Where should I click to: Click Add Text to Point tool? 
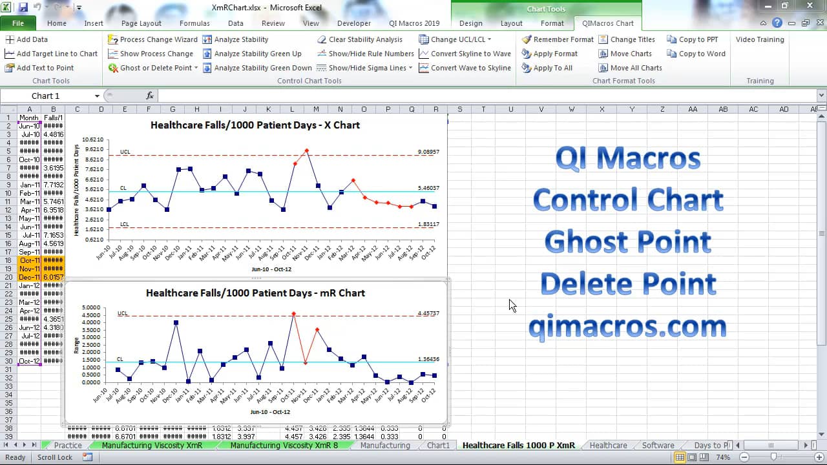pyautogui.click(x=39, y=68)
